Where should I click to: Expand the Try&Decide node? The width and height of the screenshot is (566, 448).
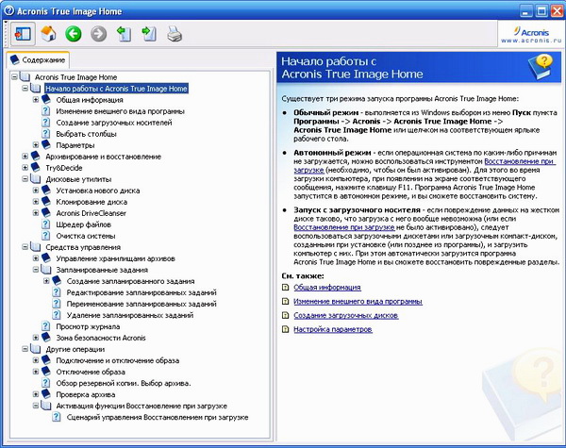point(25,168)
